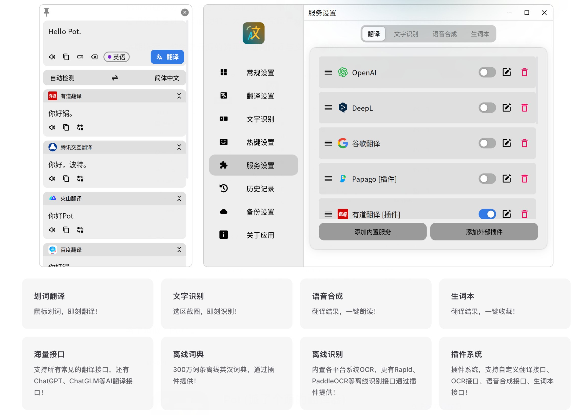Close the translation window
The height and width of the screenshot is (415, 577).
pyautogui.click(x=185, y=12)
